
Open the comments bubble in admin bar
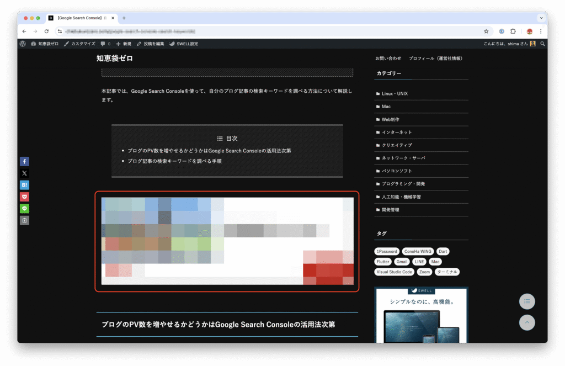pyautogui.click(x=105, y=44)
